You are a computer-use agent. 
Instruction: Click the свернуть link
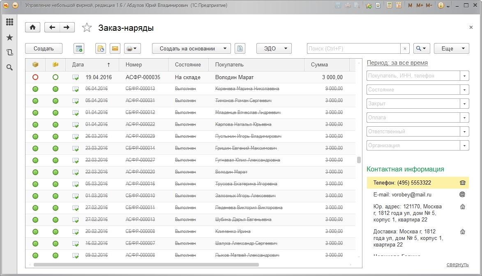(457, 265)
